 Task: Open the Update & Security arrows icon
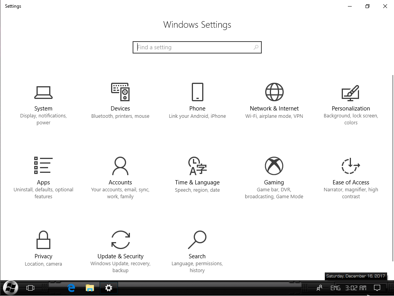click(x=121, y=240)
